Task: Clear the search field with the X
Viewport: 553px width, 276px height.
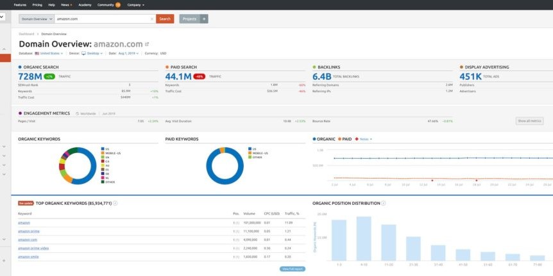Action: tap(152, 19)
